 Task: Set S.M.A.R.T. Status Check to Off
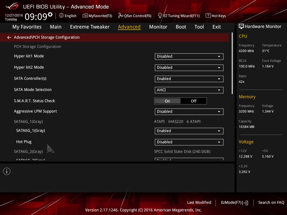click(x=194, y=101)
